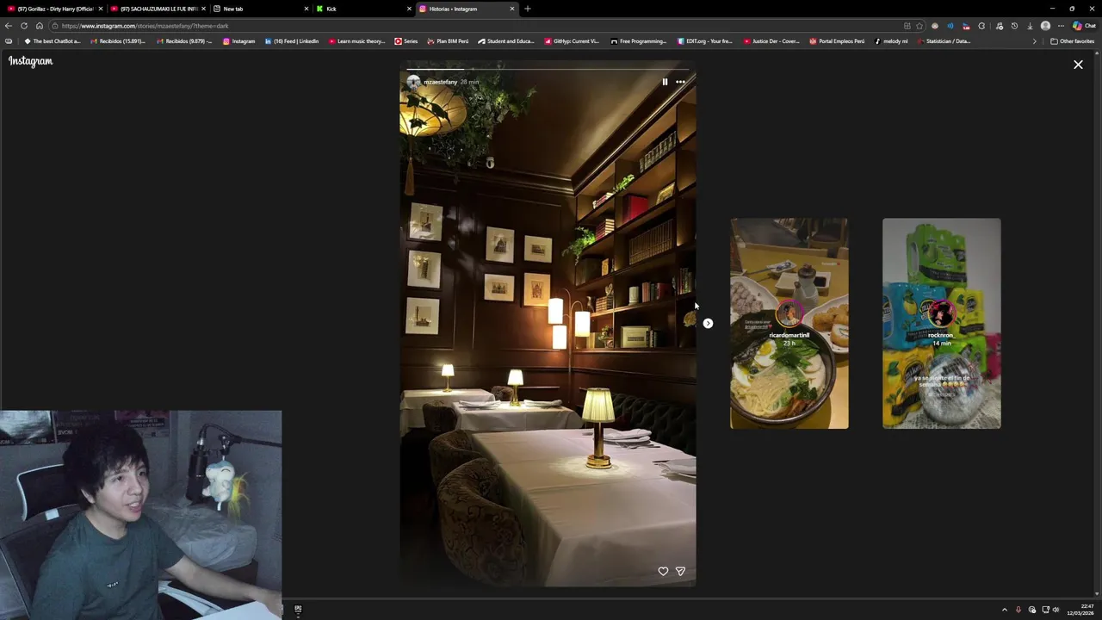
Task: Open Free Programming bookmark
Action: coord(638,41)
